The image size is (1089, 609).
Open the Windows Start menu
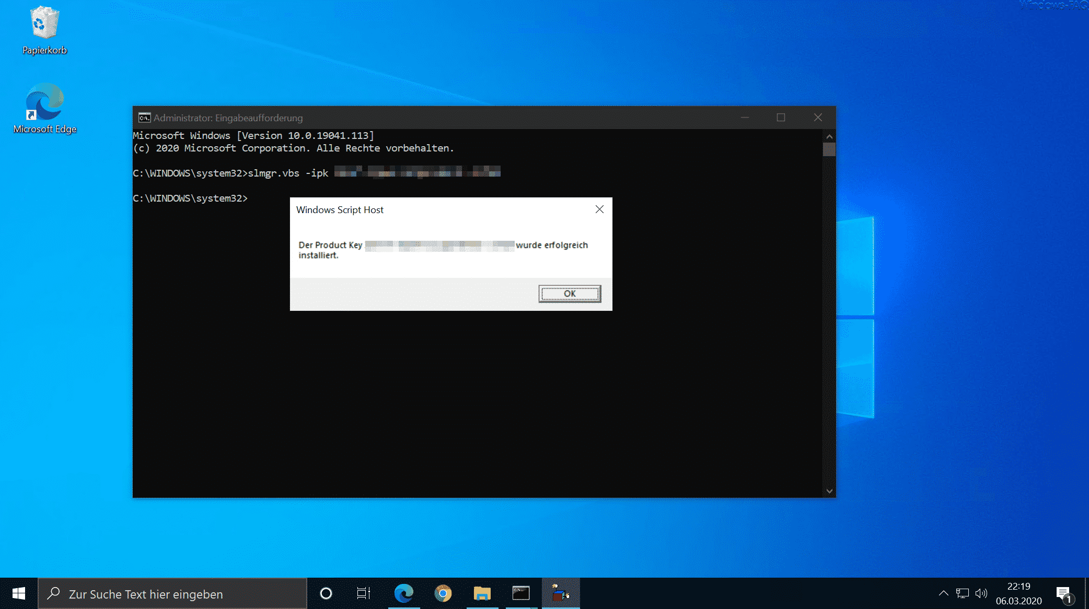coord(19,593)
